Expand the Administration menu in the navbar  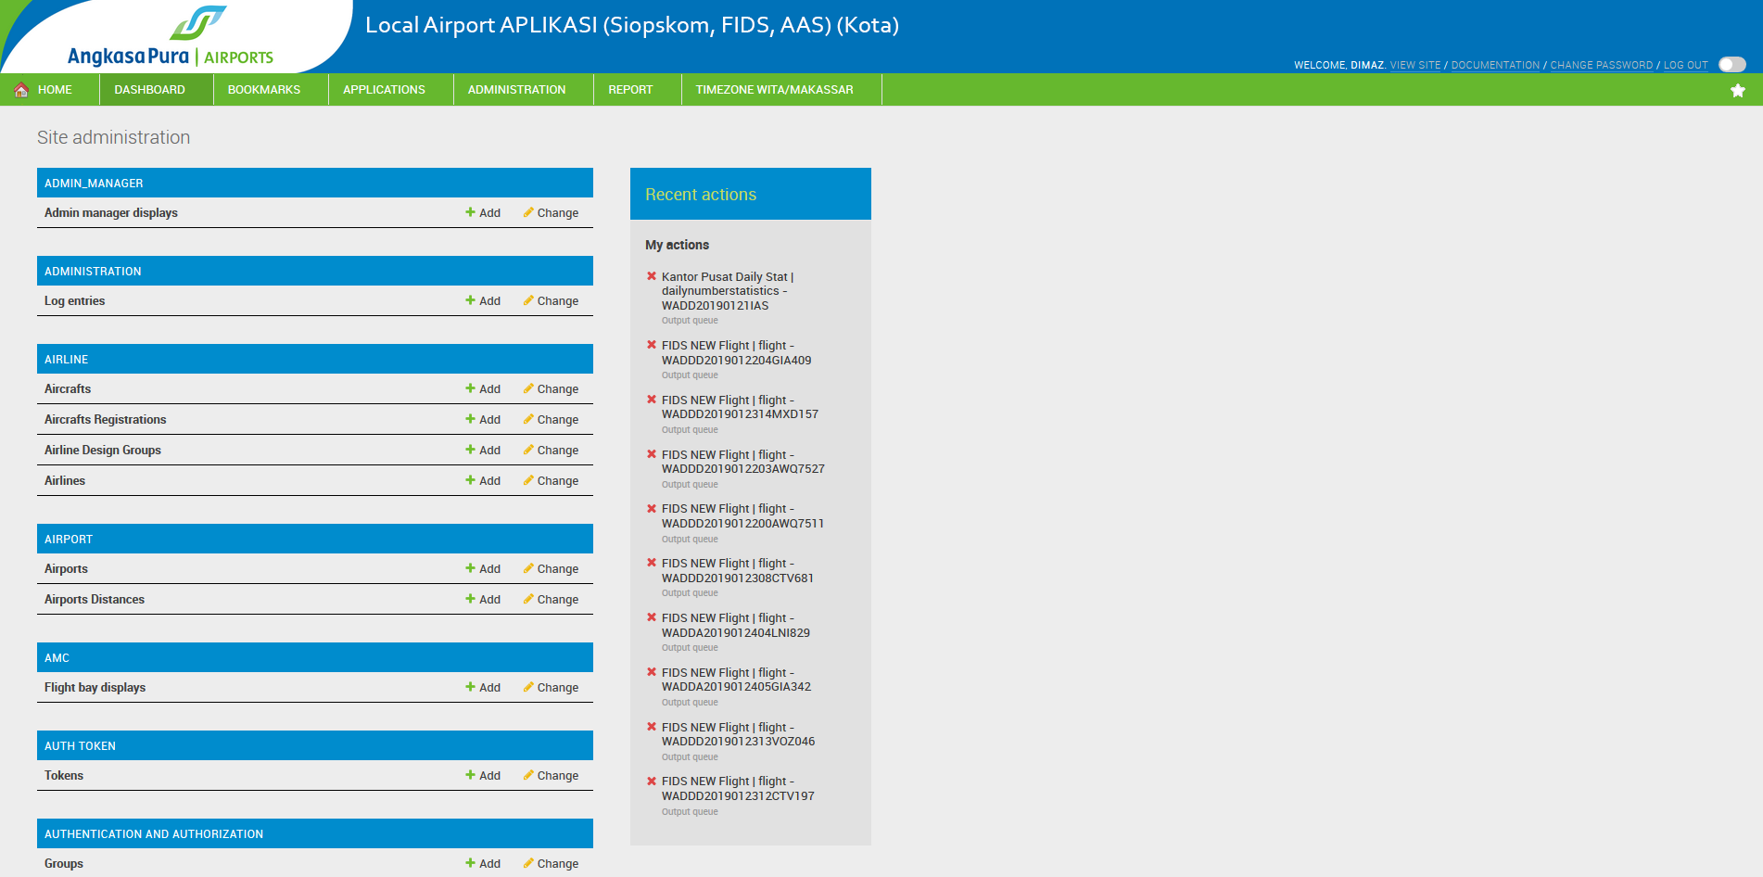pos(516,90)
